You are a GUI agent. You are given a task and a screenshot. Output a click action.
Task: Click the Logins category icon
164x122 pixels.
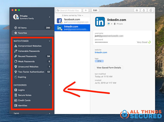click(16, 90)
